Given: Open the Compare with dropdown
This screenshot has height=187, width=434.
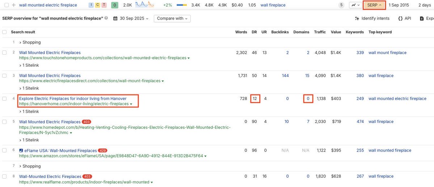Looking at the screenshot, I should [172, 18].
